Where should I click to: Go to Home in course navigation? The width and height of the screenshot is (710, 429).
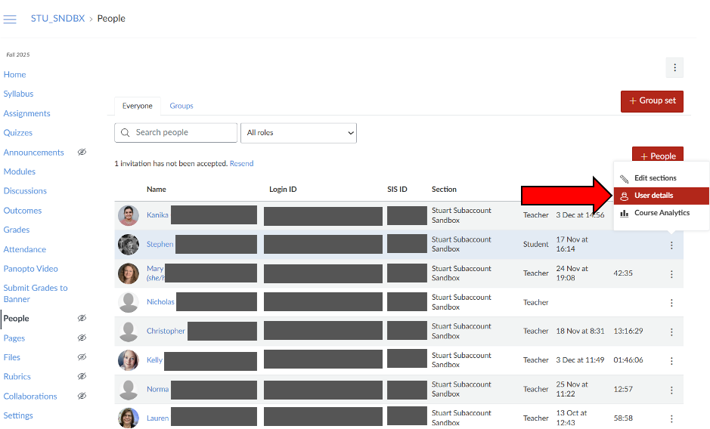pos(14,75)
